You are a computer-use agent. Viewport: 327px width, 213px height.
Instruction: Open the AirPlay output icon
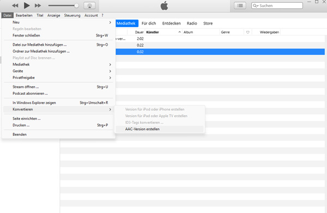89,5
